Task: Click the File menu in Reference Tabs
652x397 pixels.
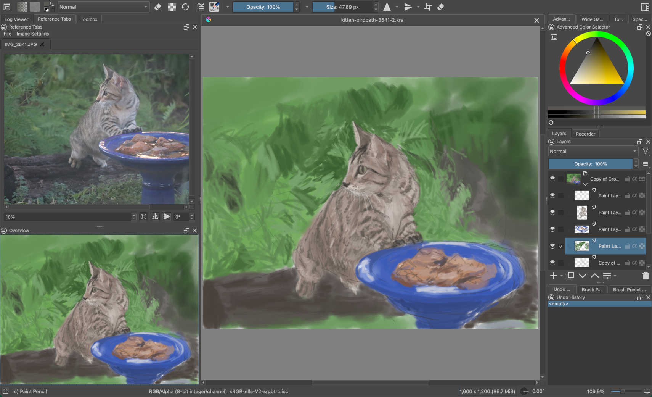Action: [8, 34]
